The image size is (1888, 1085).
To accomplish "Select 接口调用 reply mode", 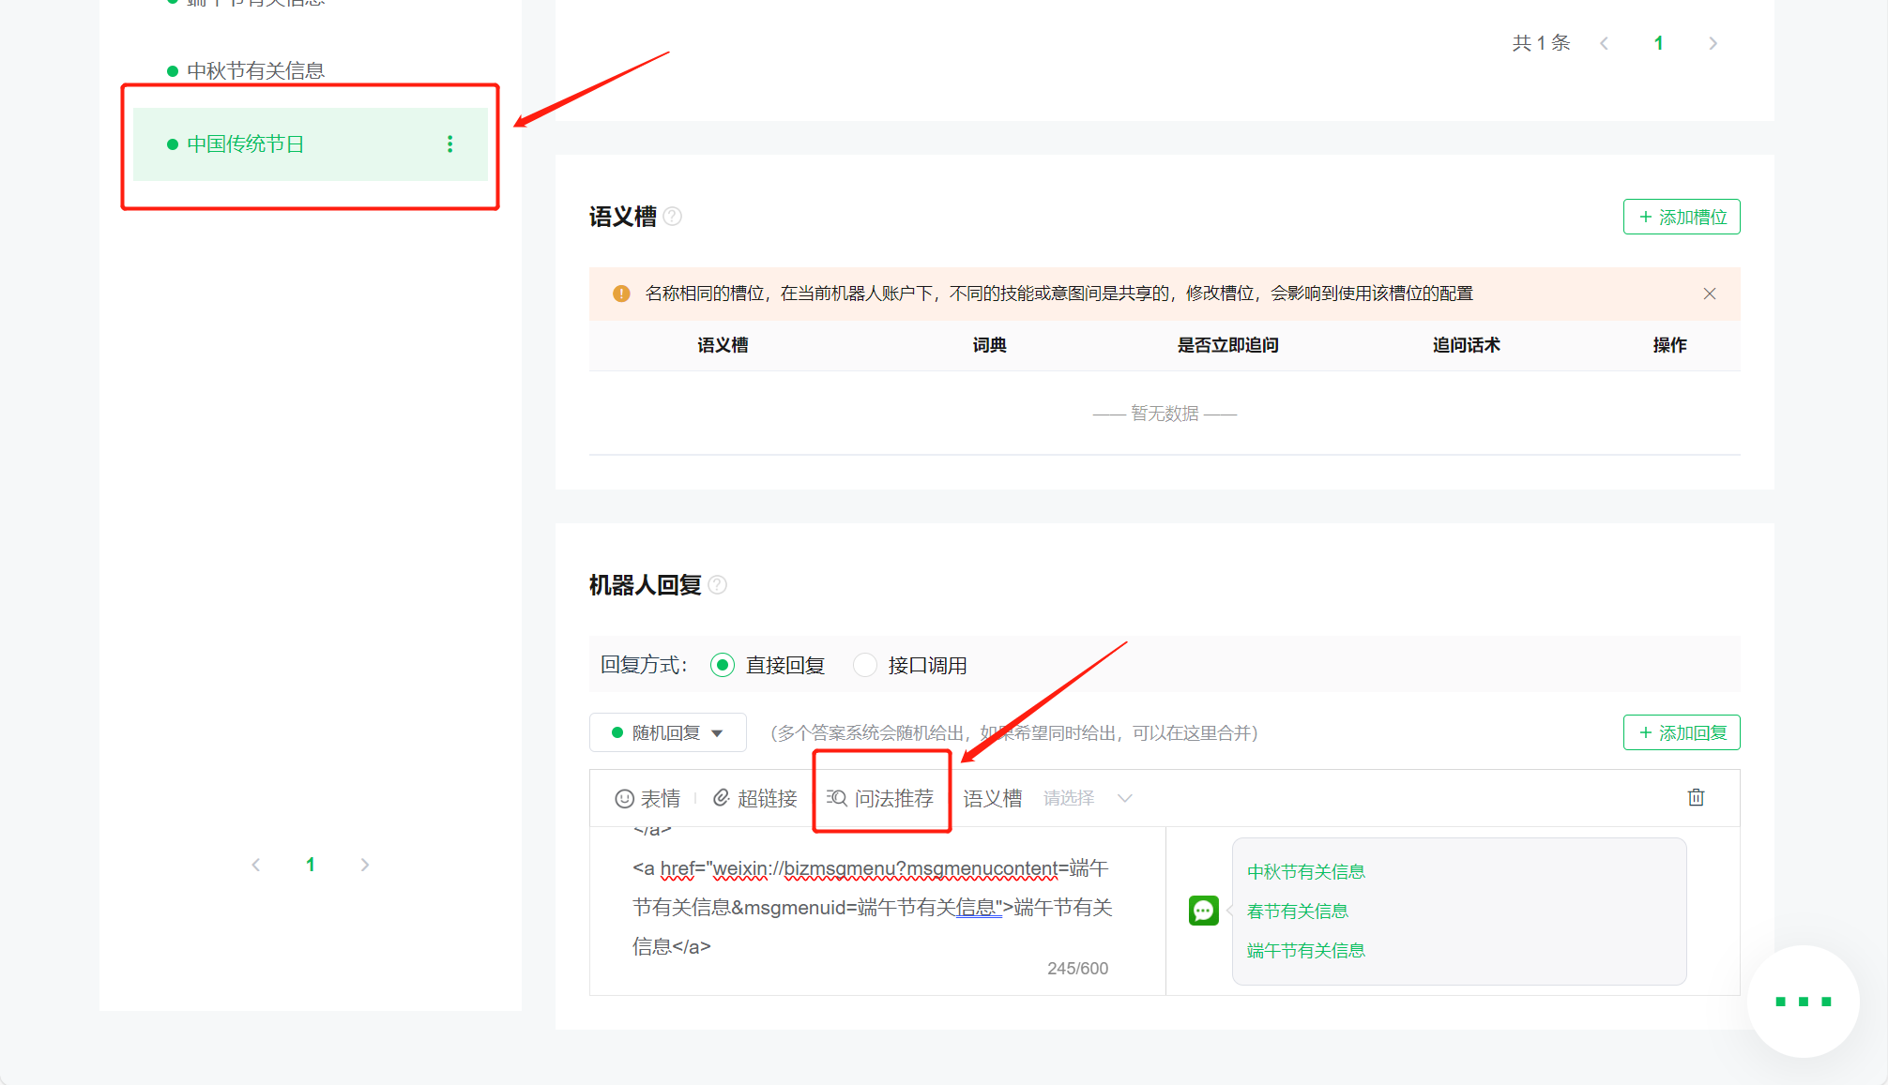I will point(865,665).
